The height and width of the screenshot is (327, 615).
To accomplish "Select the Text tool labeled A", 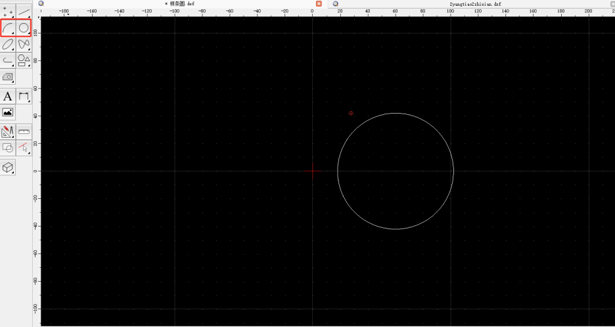I will pyautogui.click(x=8, y=97).
